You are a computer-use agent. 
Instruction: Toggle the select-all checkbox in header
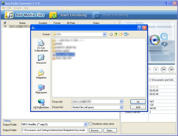5,23
